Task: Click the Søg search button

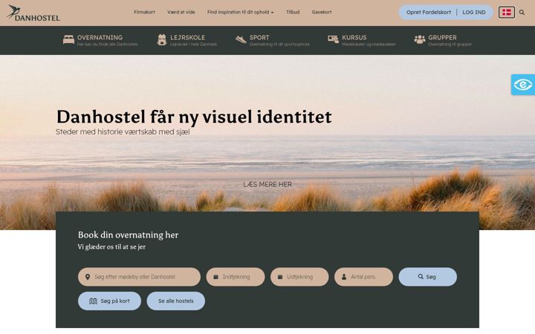Action: click(x=427, y=277)
